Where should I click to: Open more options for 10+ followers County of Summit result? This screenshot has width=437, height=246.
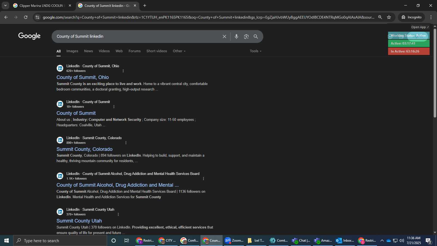[114, 107]
